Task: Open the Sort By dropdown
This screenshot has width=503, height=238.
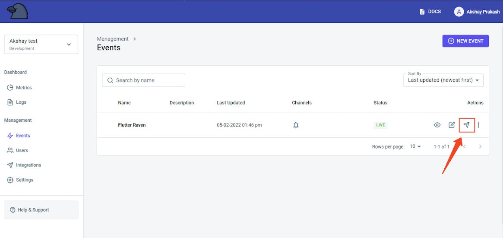Action: [x=443, y=80]
